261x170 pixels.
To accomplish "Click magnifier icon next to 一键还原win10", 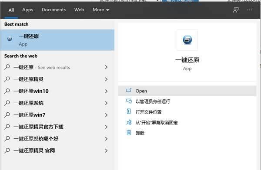I will pos(7,91).
